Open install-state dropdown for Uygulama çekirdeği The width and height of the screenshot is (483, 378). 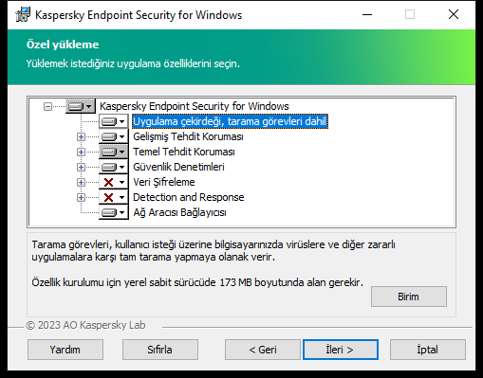point(114,121)
